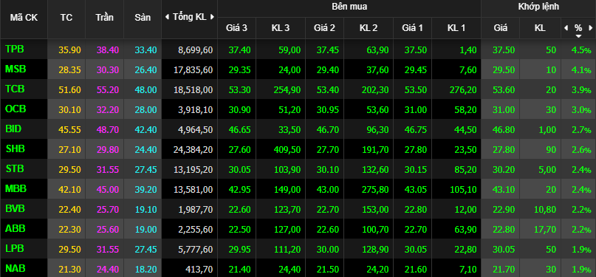Click NAB total volume 413,70

199,270
